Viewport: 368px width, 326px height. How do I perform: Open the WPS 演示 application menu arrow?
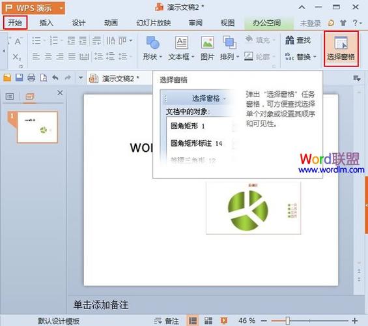(61, 8)
